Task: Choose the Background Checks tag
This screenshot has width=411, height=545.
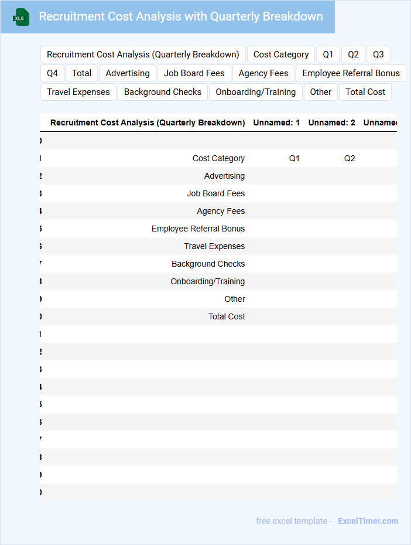Action: click(x=163, y=92)
